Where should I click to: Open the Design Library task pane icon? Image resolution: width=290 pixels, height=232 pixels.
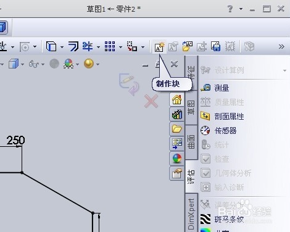click(x=176, y=114)
